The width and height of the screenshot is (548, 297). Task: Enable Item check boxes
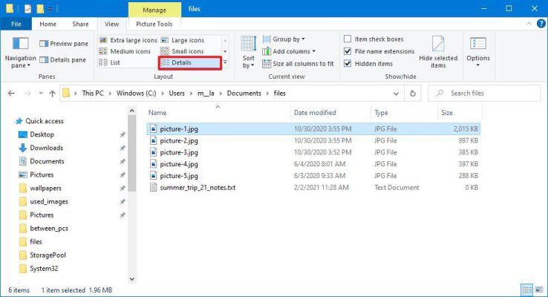[348, 39]
